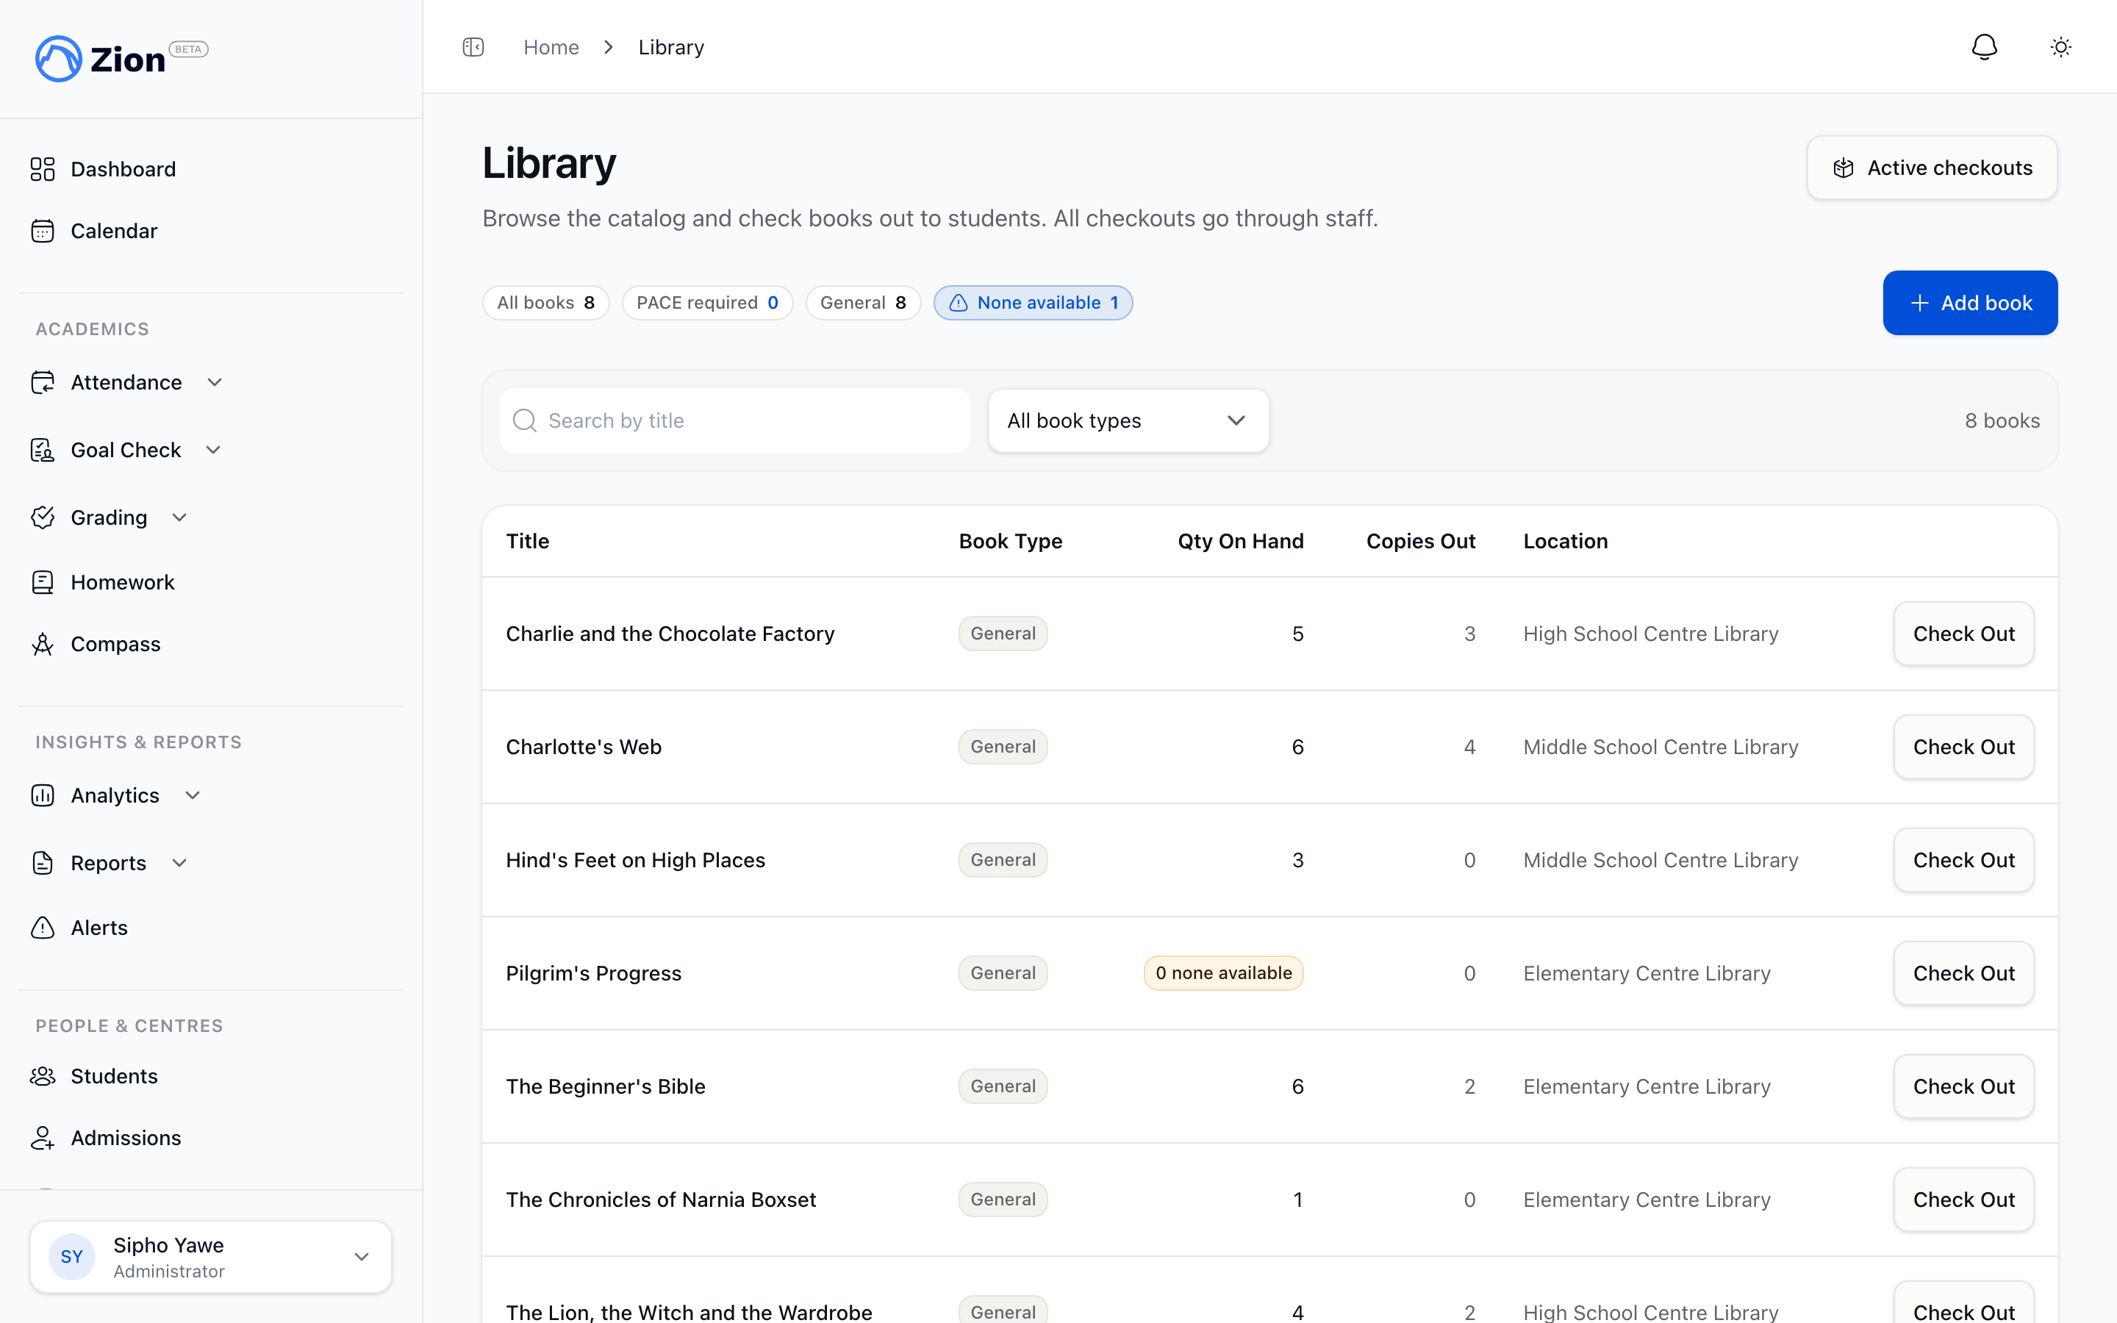The width and height of the screenshot is (2117, 1323).
Task: Open the Active checkouts view
Action: coord(1932,168)
